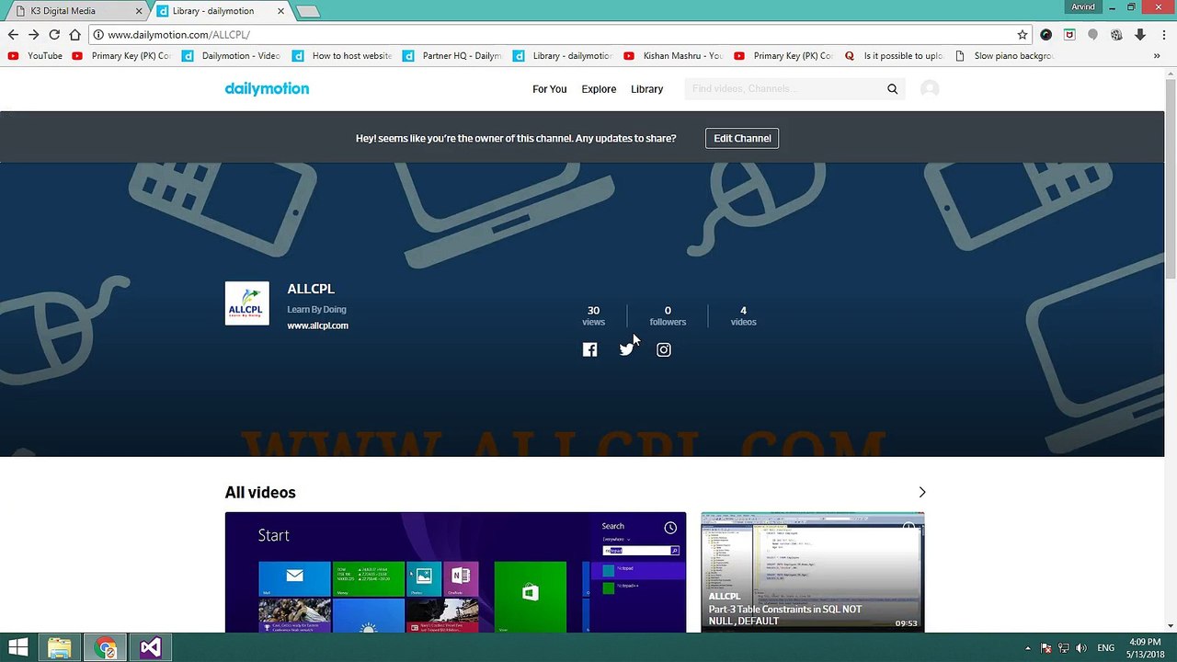Click the site information icon in address bar
This screenshot has width=1177, height=662.
[x=97, y=35]
